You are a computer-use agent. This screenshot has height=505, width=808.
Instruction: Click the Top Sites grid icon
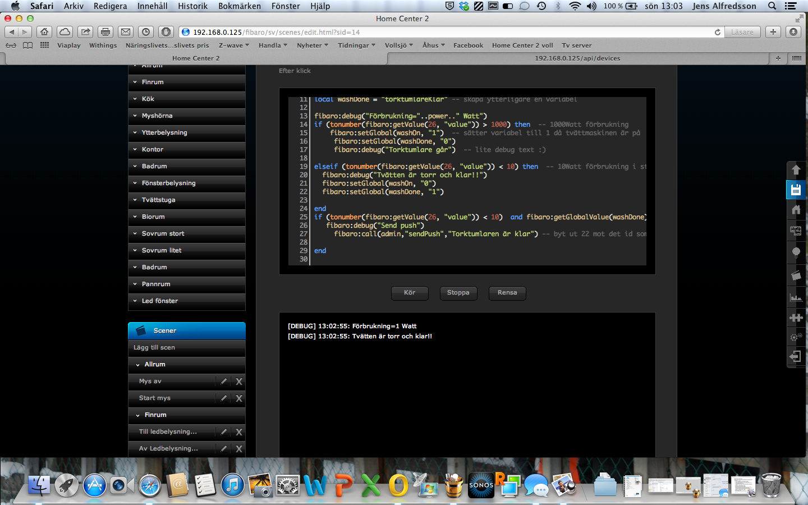44,45
